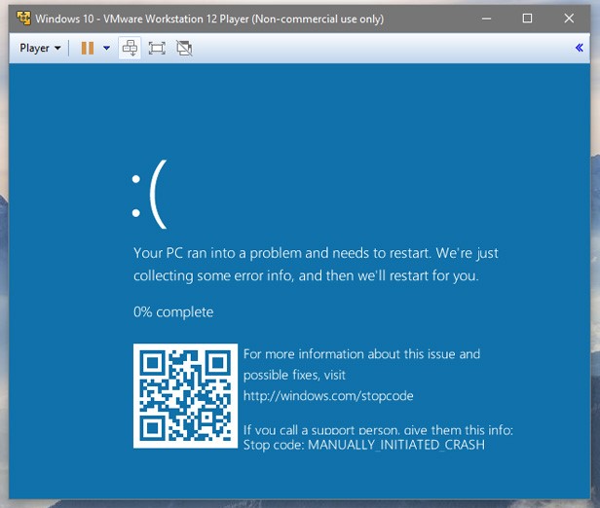Click the 'If you call a support person' line
This screenshot has height=508, width=600.
[377, 429]
